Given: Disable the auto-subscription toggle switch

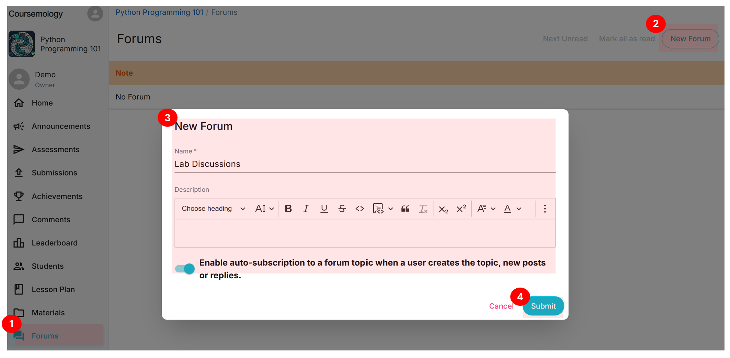Looking at the screenshot, I should [185, 269].
